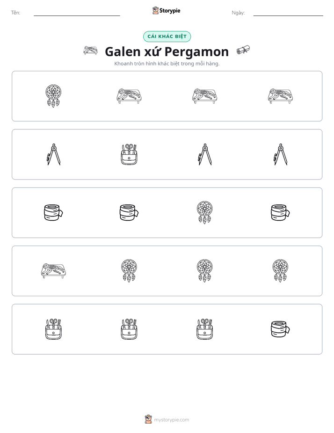Screen dimensions: 334x433
Task: Circle the dreamcatcher in the first row
Action: coord(53,96)
